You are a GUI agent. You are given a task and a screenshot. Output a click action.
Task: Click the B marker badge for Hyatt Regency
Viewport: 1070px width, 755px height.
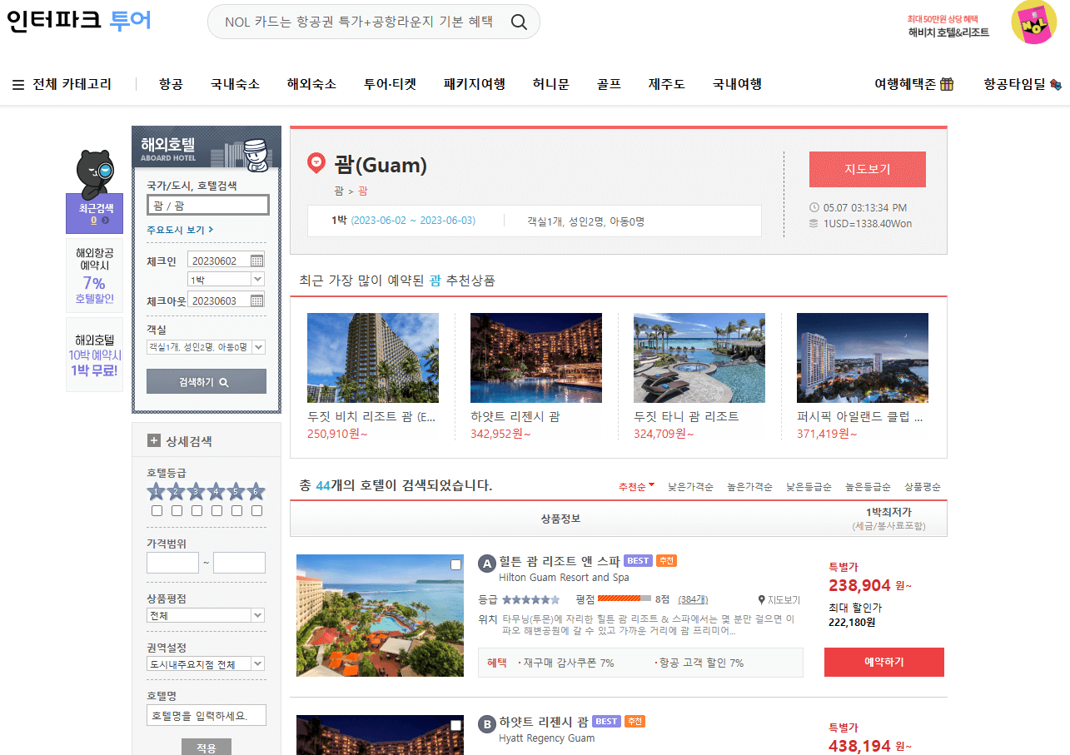coord(487,724)
